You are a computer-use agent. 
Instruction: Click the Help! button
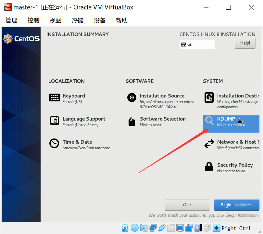coord(245,43)
